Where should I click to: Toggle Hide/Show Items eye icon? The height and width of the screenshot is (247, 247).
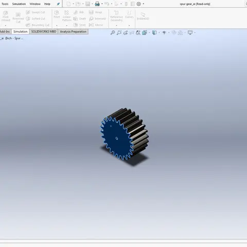coord(164,32)
